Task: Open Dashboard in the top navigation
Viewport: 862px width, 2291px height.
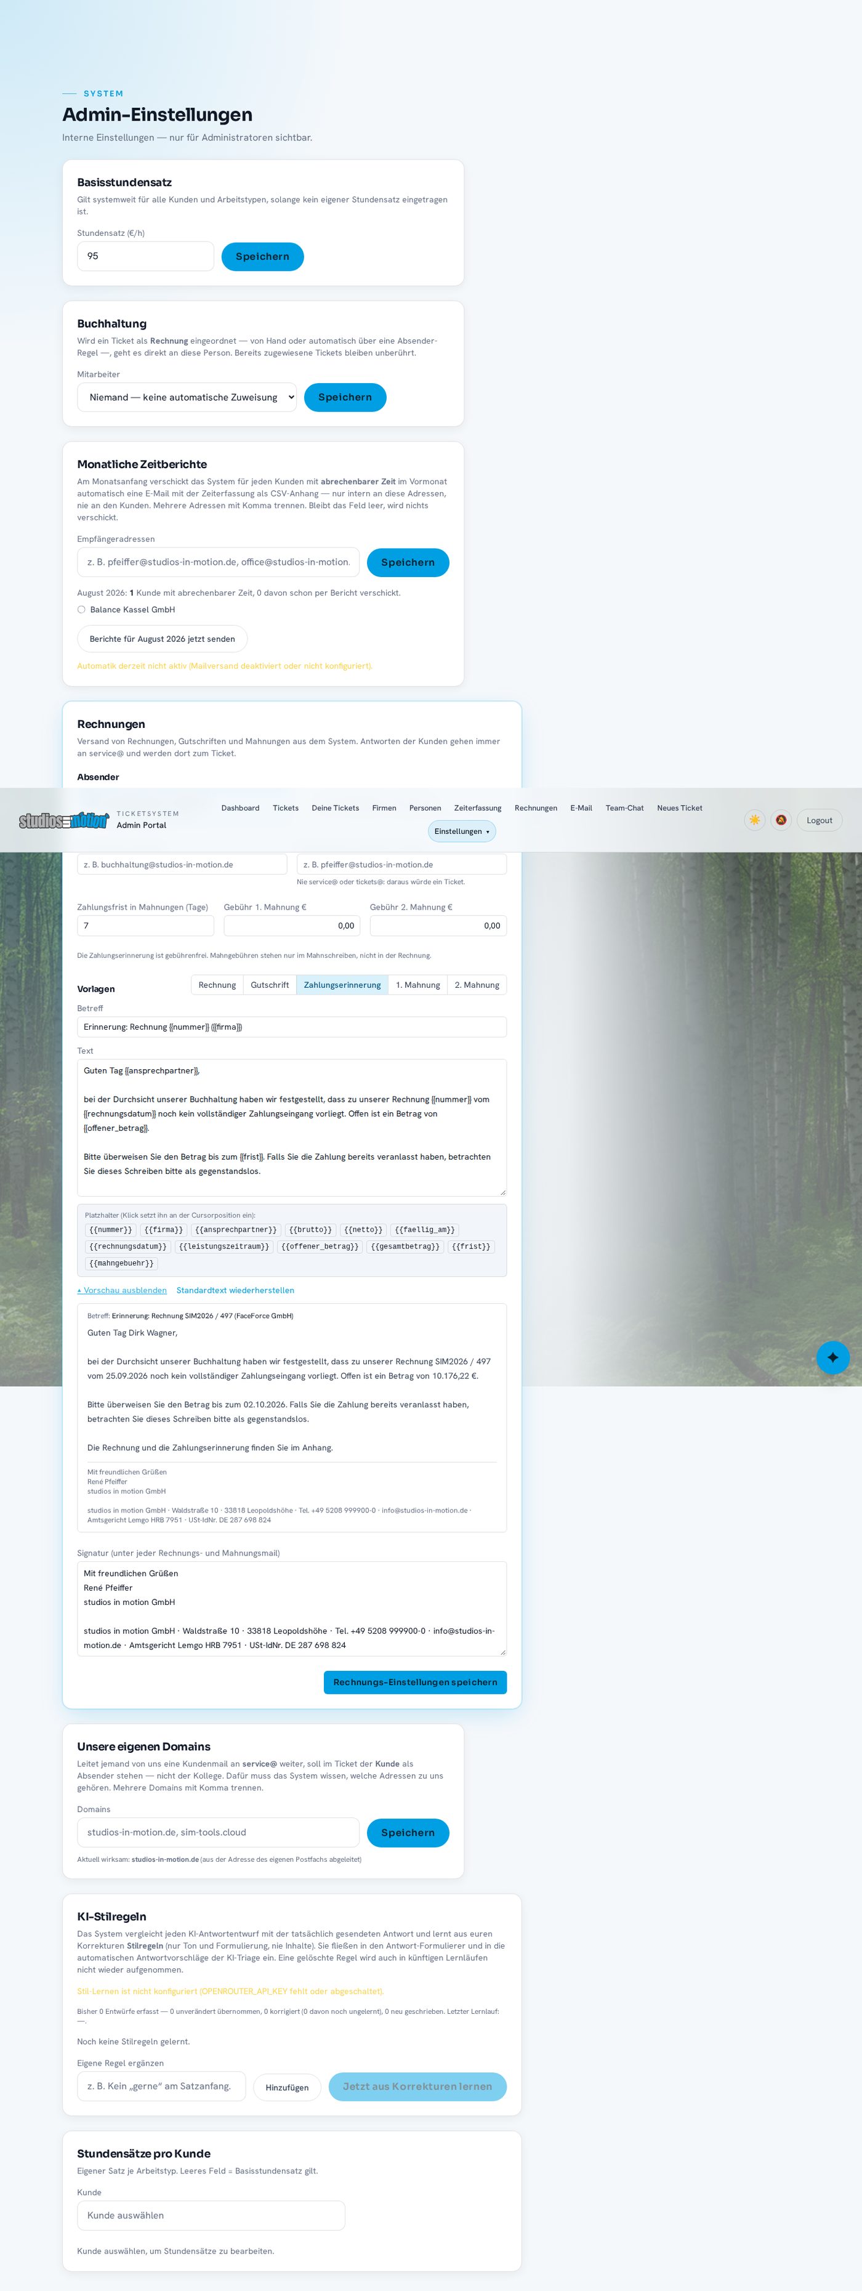Action: coord(240,809)
